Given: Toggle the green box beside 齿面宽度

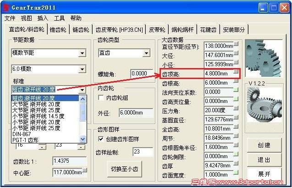Looking at the screenshot, I should click(x=236, y=172).
